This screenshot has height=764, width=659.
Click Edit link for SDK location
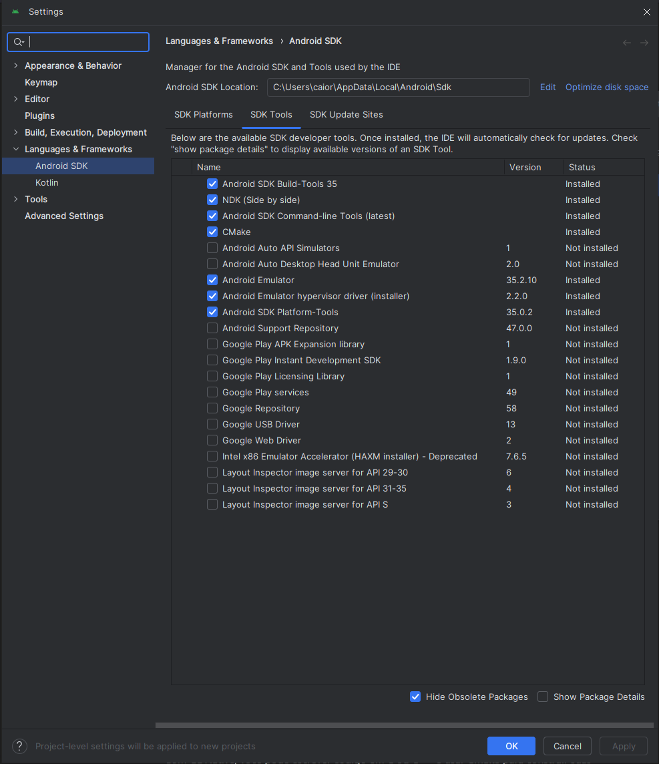(x=547, y=87)
